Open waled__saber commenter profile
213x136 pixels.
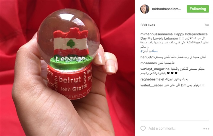(x=152, y=85)
